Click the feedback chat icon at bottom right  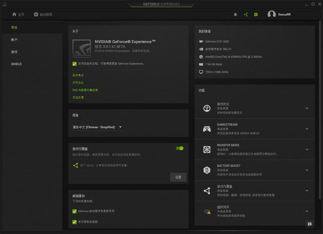[309, 224]
